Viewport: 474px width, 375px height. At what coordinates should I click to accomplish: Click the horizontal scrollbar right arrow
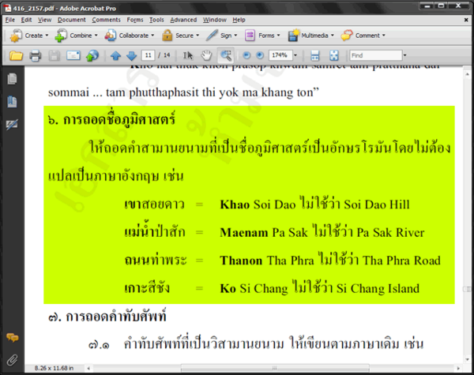pos(458,368)
